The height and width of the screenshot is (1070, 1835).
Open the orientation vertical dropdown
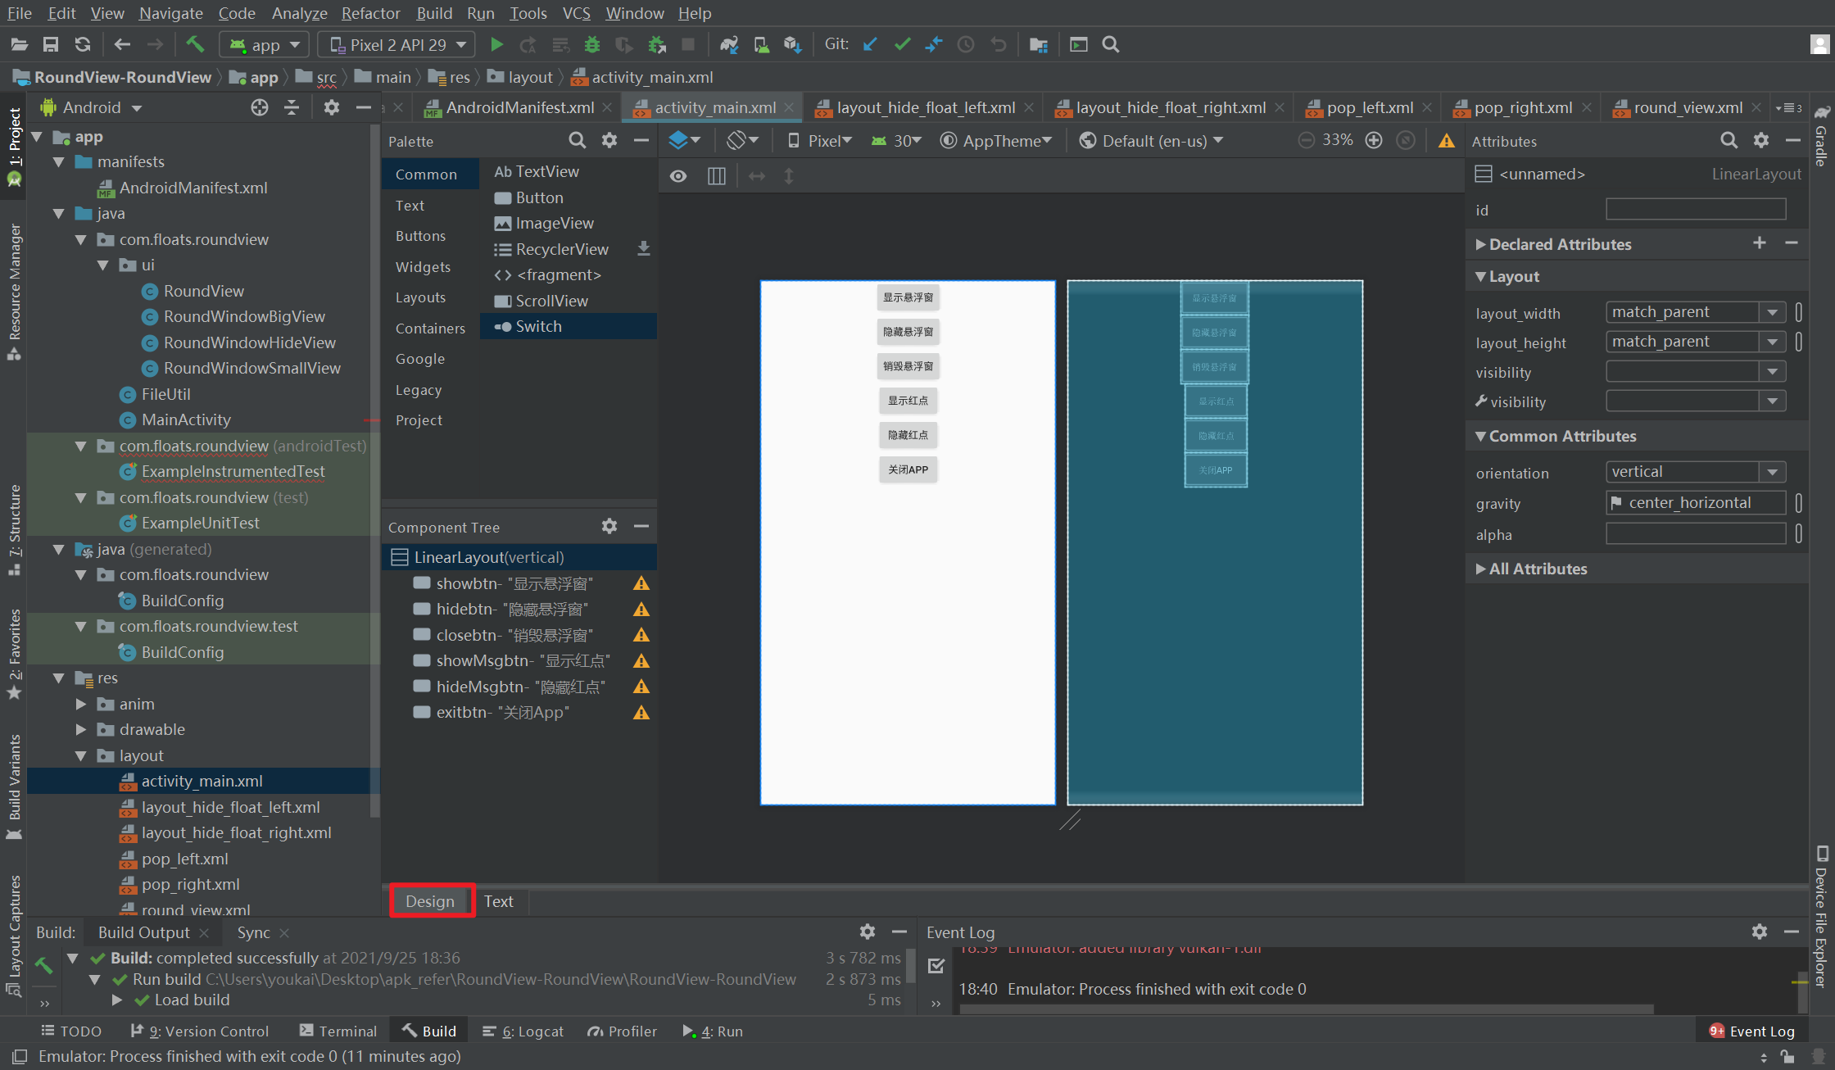click(x=1772, y=472)
